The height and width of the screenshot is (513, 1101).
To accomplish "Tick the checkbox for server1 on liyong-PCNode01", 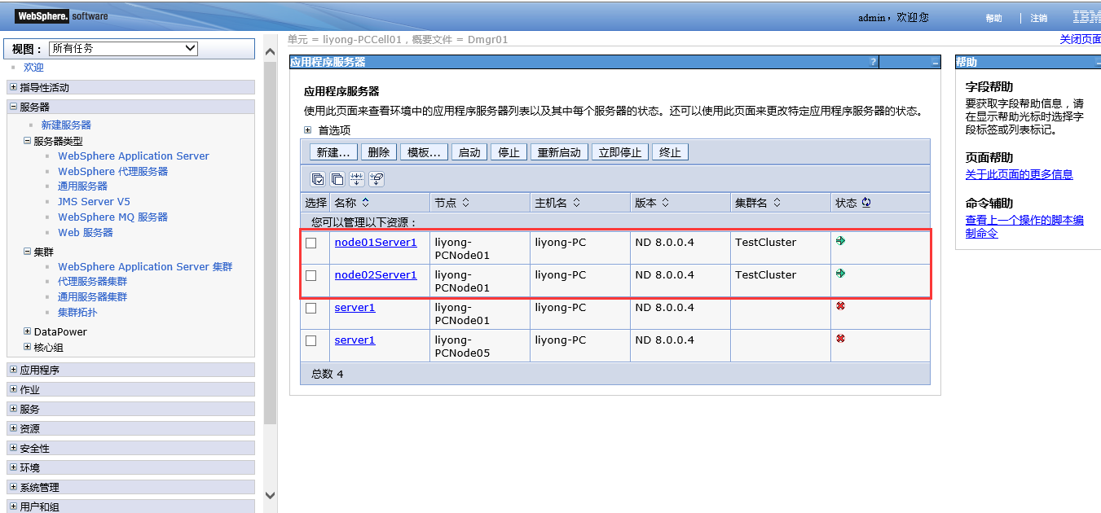I will [x=310, y=308].
